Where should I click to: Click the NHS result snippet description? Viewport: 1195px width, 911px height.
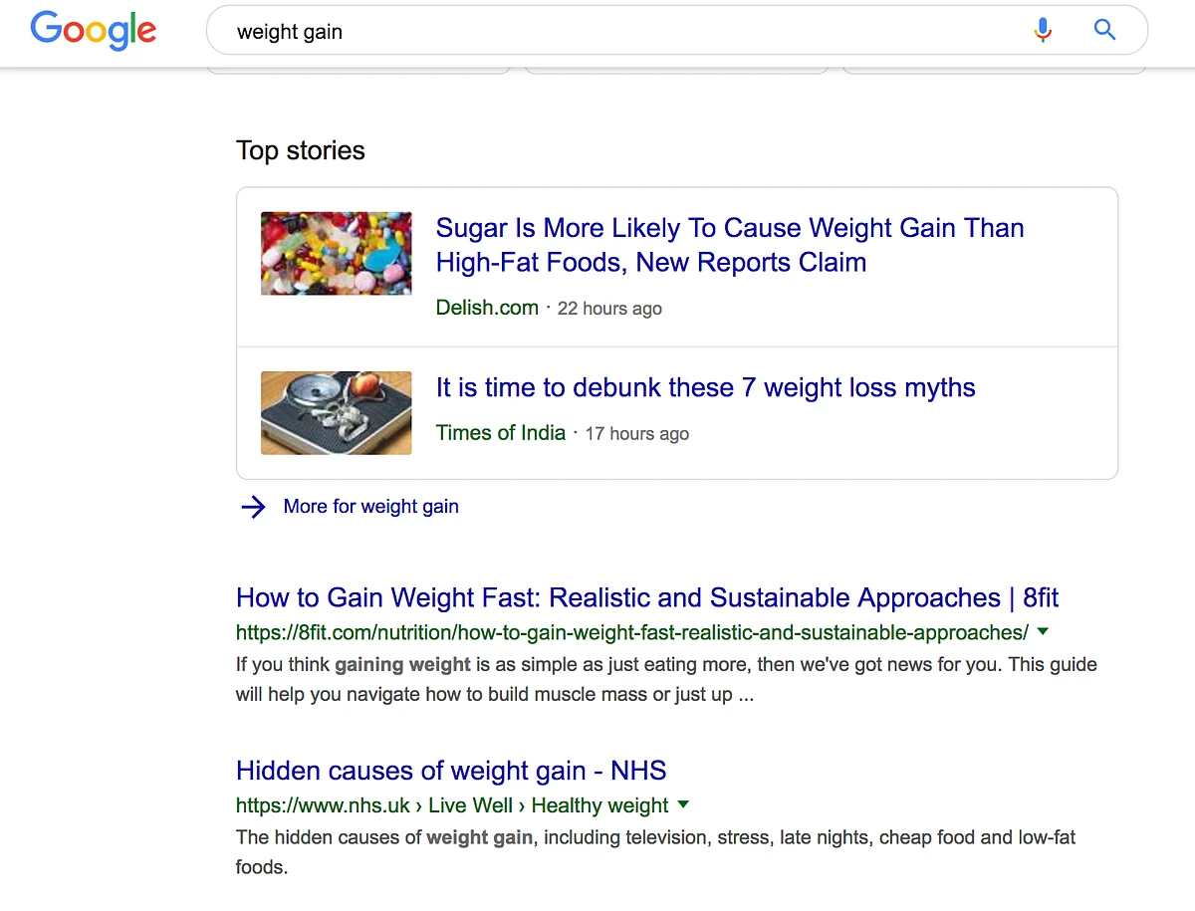point(656,852)
